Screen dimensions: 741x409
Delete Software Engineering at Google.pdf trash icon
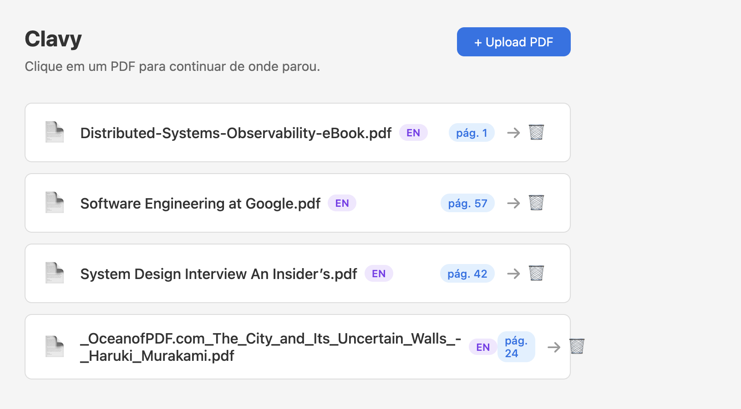coord(536,203)
